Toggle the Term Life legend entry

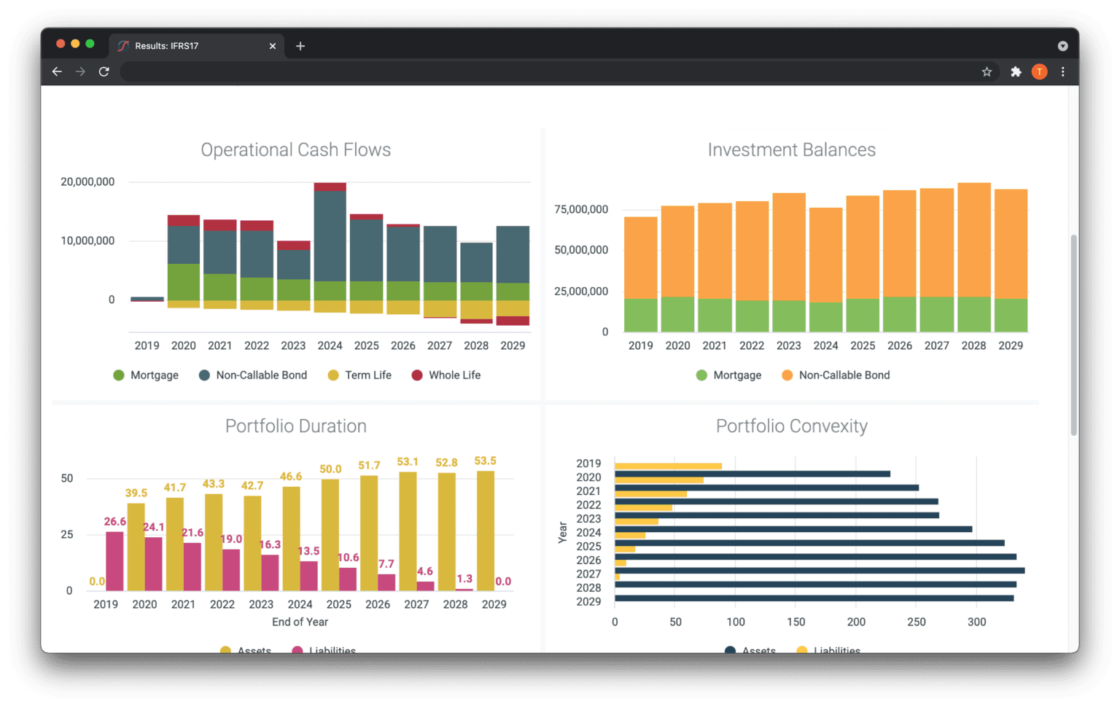(x=359, y=375)
